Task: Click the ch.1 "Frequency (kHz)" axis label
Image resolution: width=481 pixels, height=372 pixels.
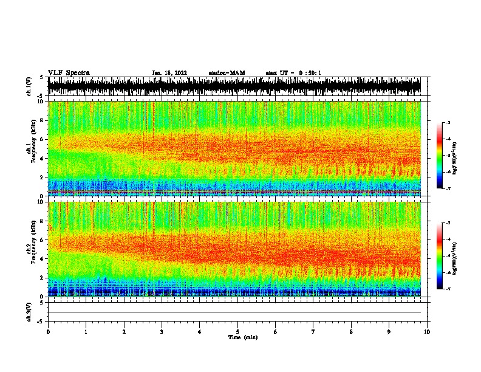Action: click(34, 142)
